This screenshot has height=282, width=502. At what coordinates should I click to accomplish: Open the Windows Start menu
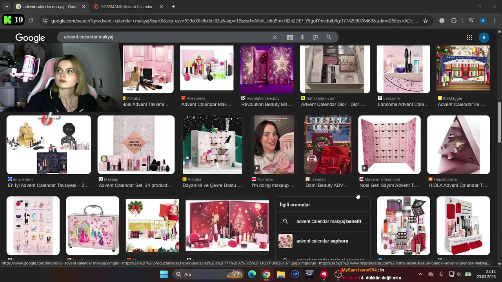point(164,274)
